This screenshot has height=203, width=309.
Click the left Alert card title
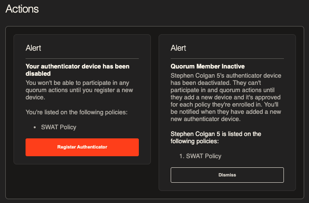coord(33,48)
